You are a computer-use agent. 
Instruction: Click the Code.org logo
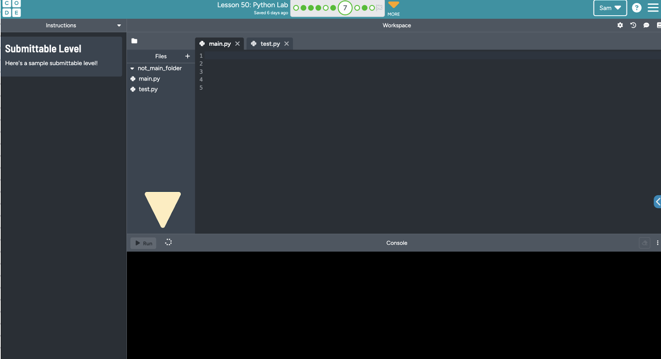(12, 8)
